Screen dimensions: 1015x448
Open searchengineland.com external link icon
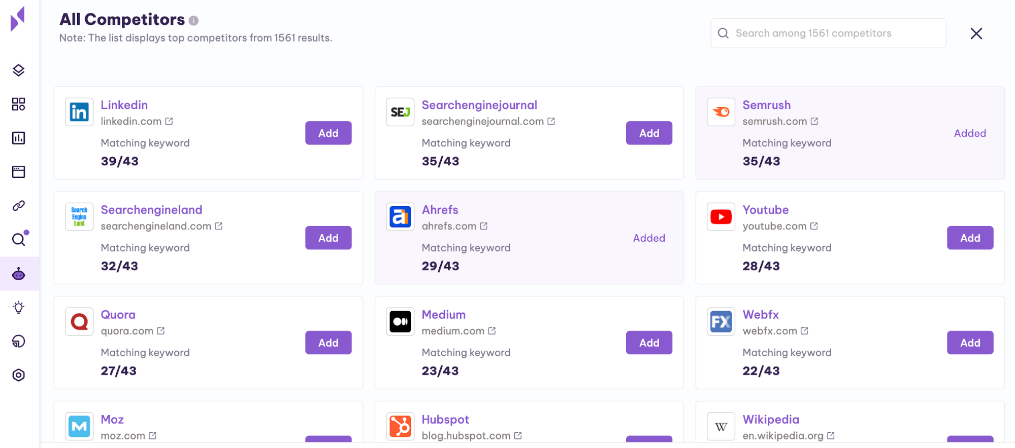(219, 226)
